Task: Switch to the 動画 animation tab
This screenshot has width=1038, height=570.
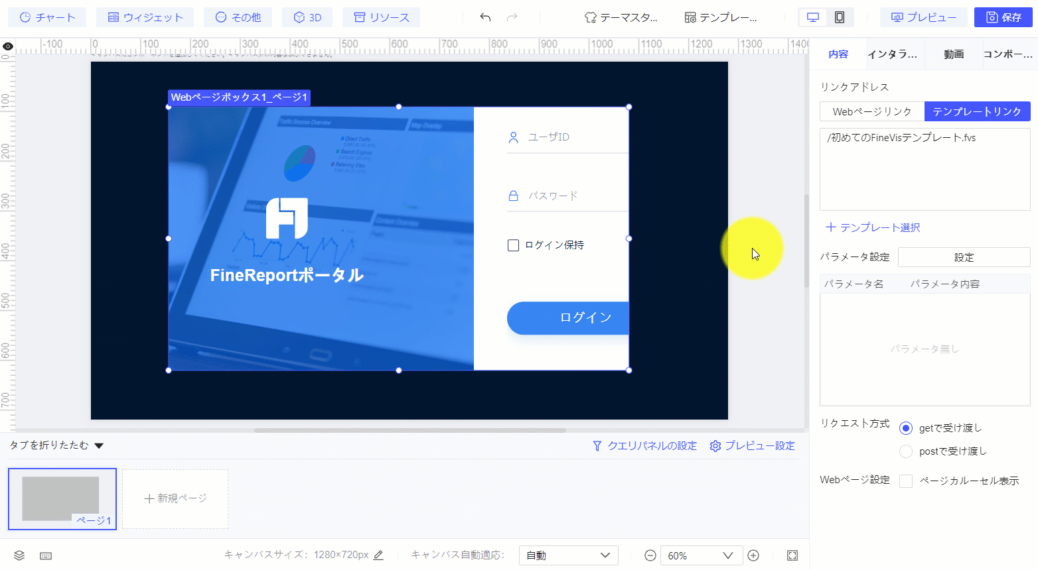Action: [x=954, y=54]
